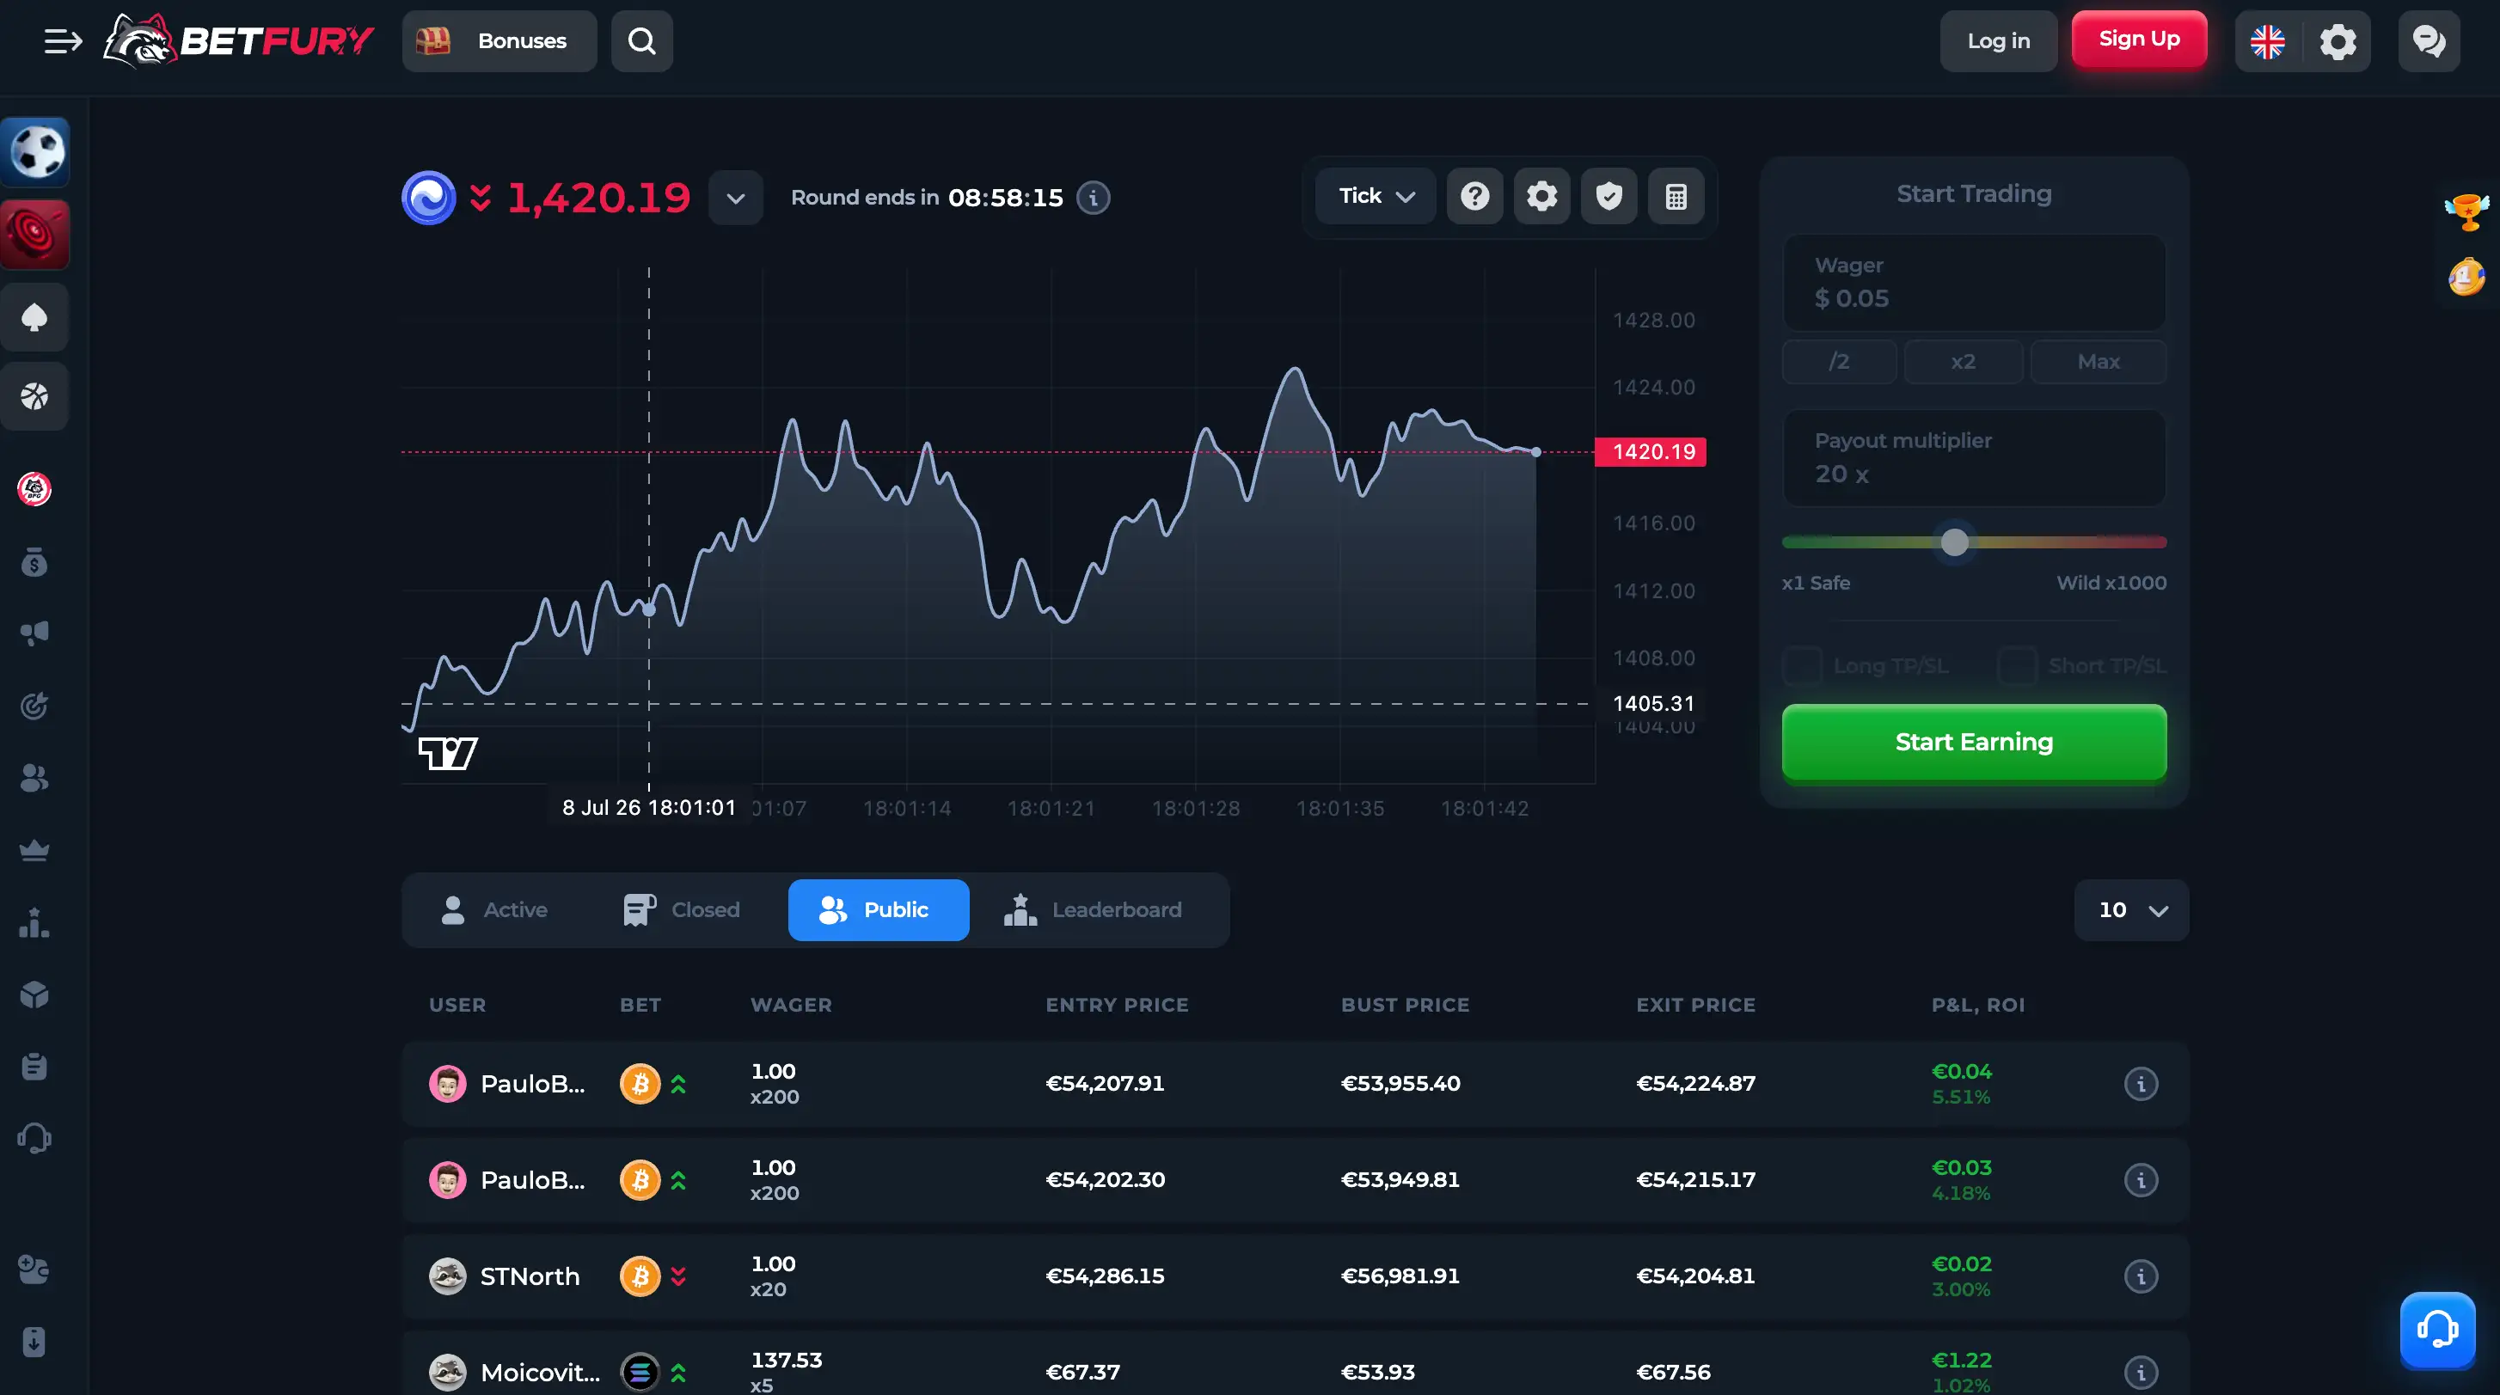This screenshot has width=2500, height=1395.
Task: Click Start Earning
Action: (x=1974, y=742)
